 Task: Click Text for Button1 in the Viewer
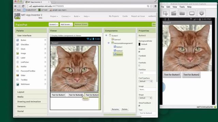coord(58,95)
